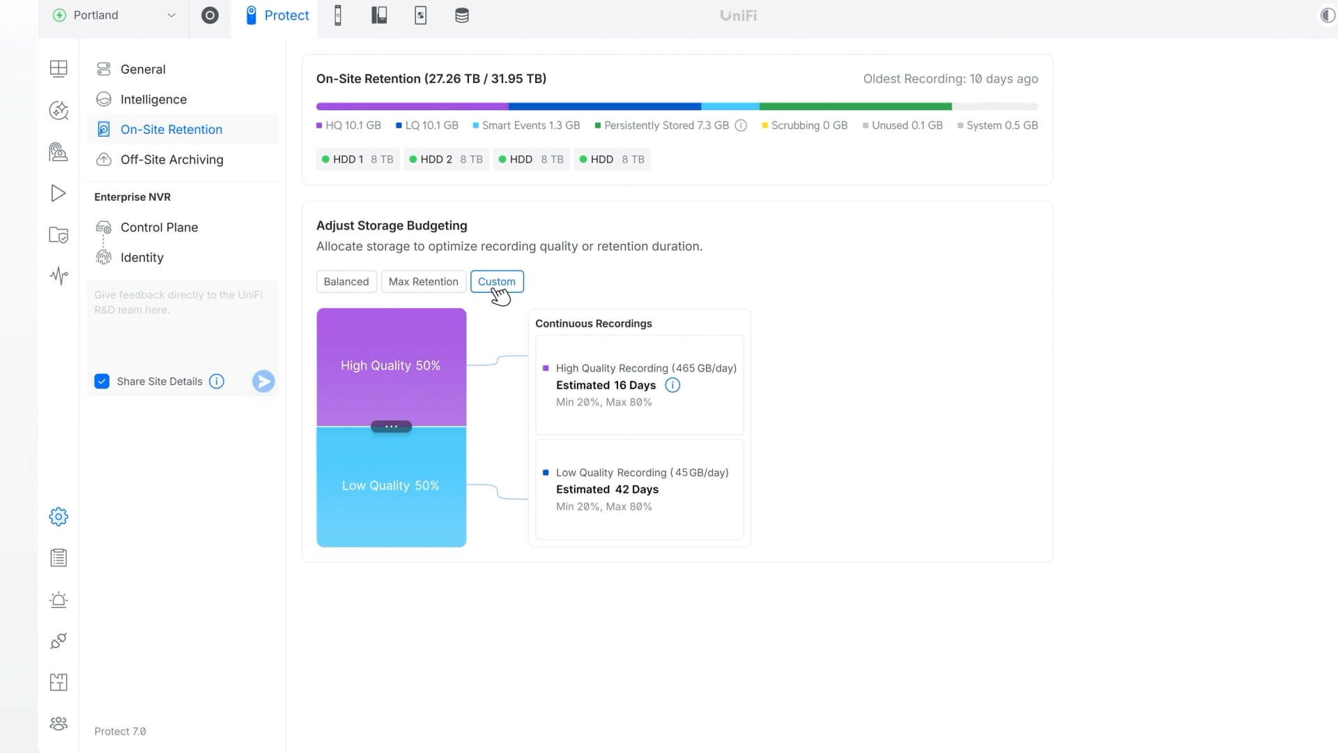1338x753 pixels.
Task: Open the AI intelligence panel in sidebar
Action: click(59, 110)
